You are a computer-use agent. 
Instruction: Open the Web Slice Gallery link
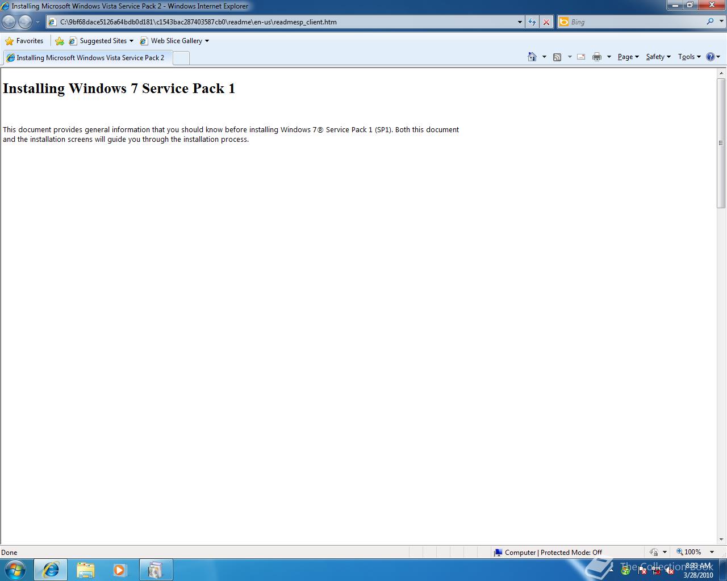tap(174, 41)
